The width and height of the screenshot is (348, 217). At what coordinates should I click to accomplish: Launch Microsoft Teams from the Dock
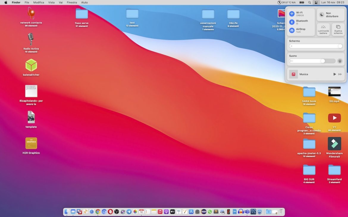pyautogui.click(x=247, y=212)
